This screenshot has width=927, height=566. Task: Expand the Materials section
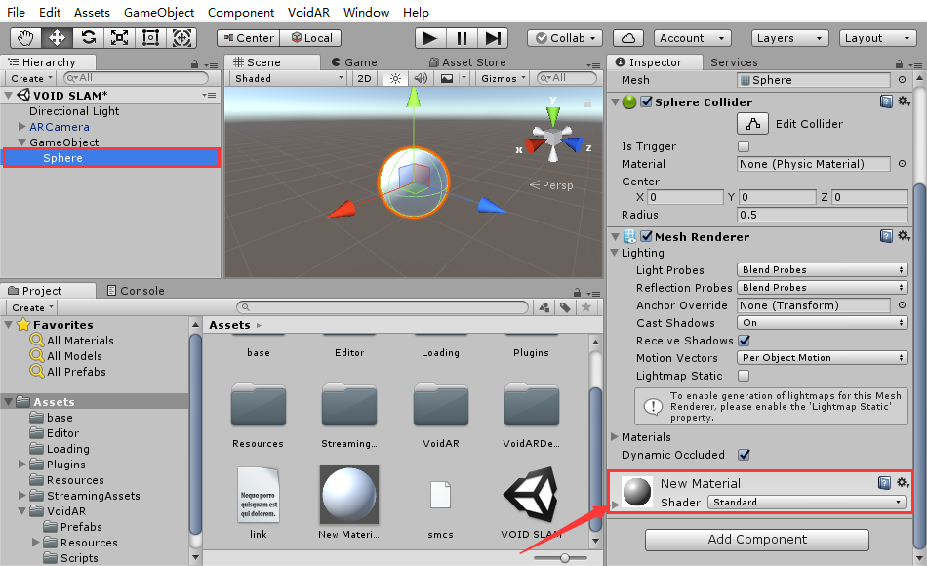615,437
